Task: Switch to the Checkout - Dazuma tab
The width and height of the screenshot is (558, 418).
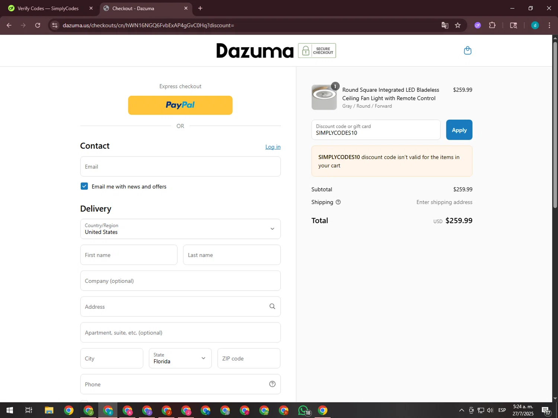Action: [x=146, y=8]
